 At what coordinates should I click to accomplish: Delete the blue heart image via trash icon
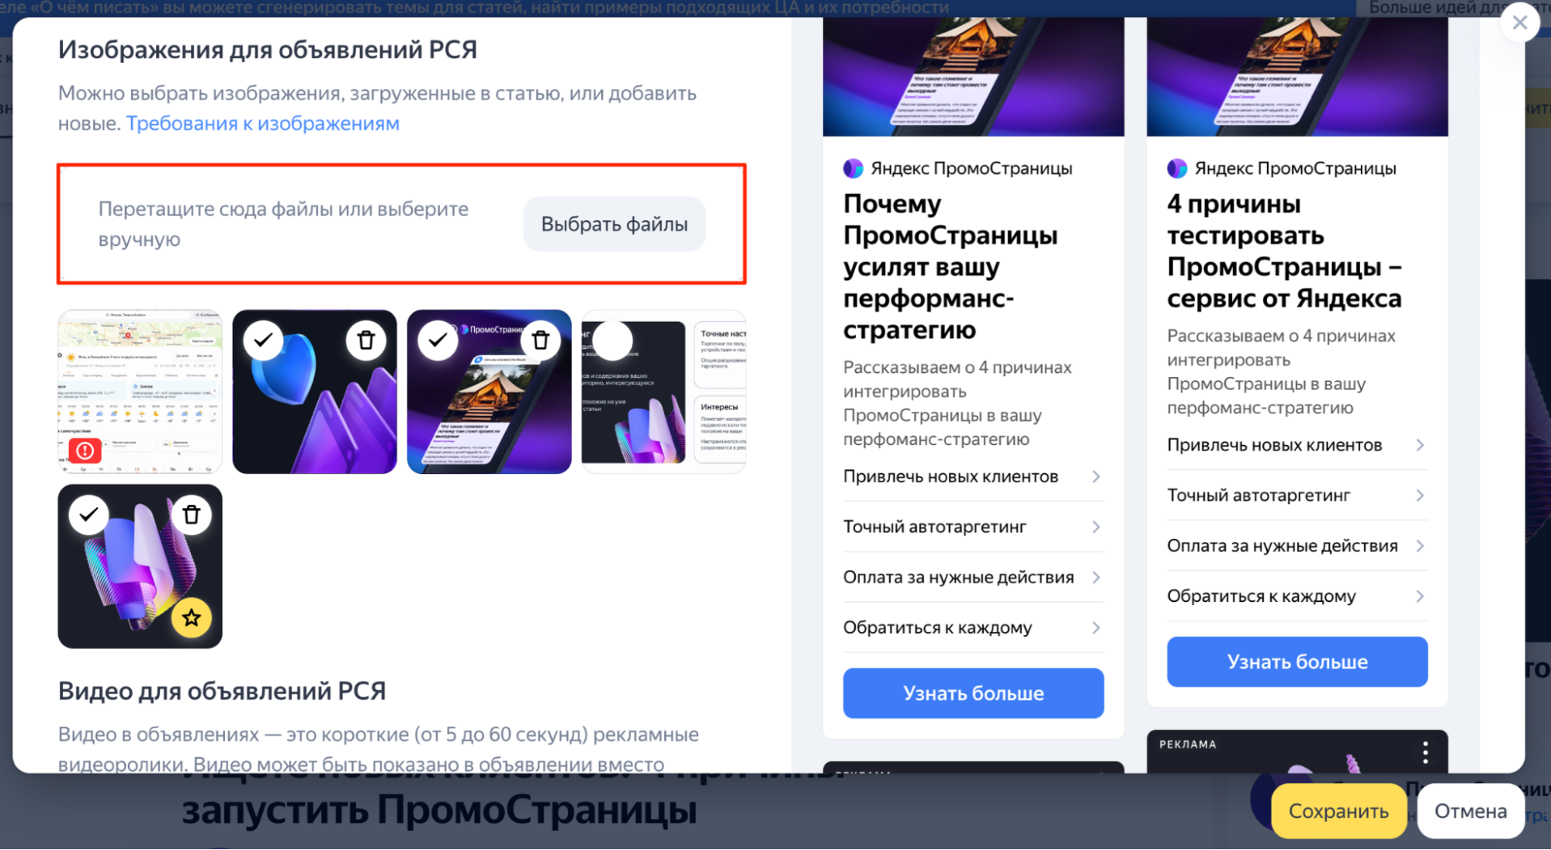[x=366, y=340]
